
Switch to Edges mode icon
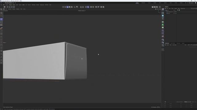coord(65,7)
